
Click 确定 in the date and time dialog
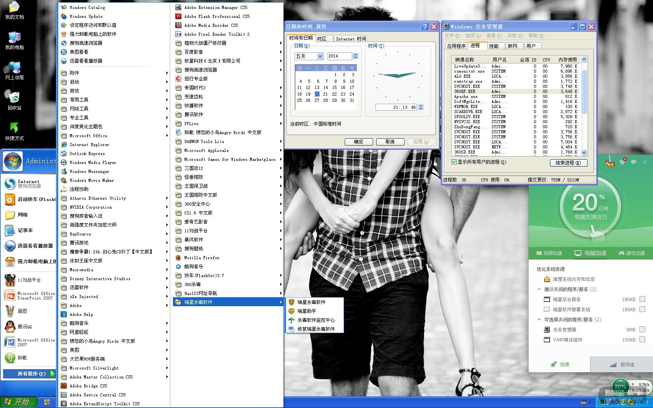[x=358, y=142]
